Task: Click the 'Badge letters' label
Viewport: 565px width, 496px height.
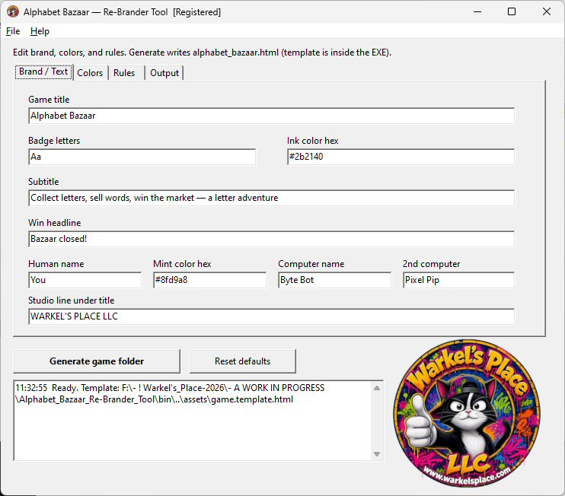Action: coord(54,141)
